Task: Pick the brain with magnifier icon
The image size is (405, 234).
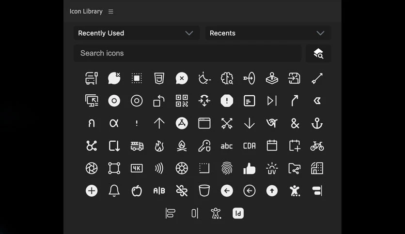Action: 227,78
